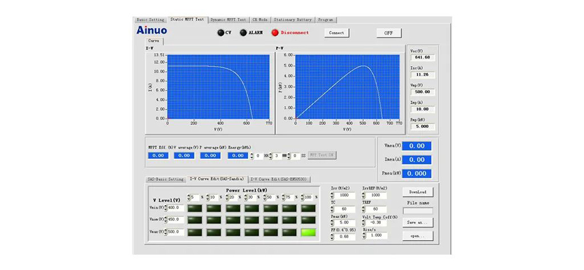Click the Vmin 5% power level cell
The width and height of the screenshot is (584, 270).
point(194,207)
